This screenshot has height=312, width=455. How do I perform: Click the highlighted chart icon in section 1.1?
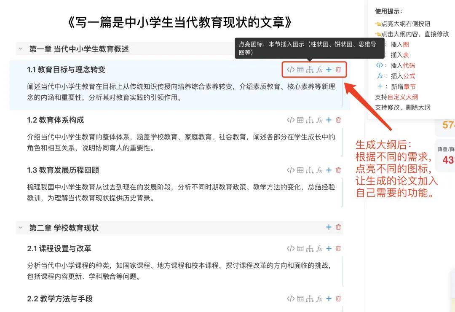click(310, 70)
